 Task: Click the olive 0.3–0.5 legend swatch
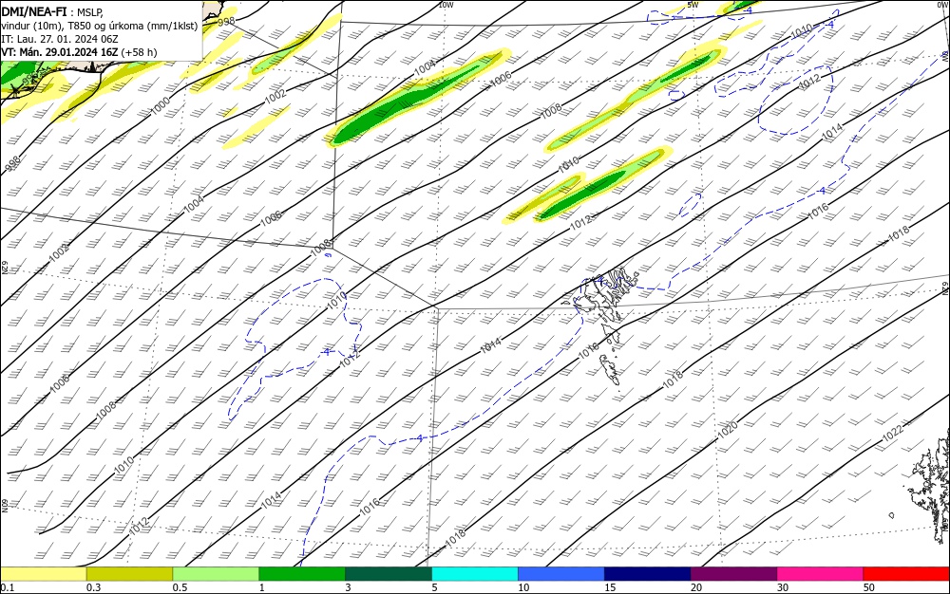point(129,574)
